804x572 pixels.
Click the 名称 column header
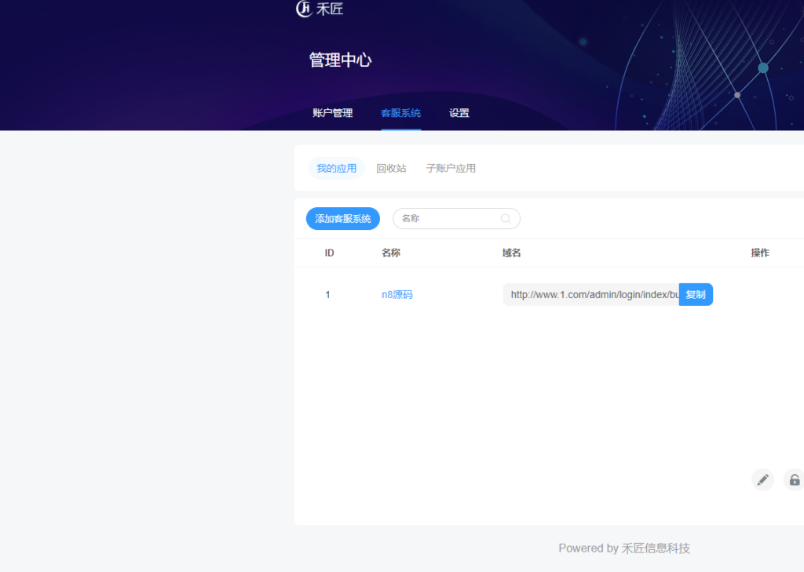point(391,253)
